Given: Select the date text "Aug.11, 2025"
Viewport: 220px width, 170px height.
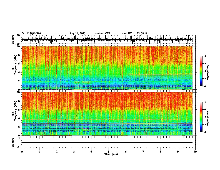Looking at the screenshot, I should (77, 33).
